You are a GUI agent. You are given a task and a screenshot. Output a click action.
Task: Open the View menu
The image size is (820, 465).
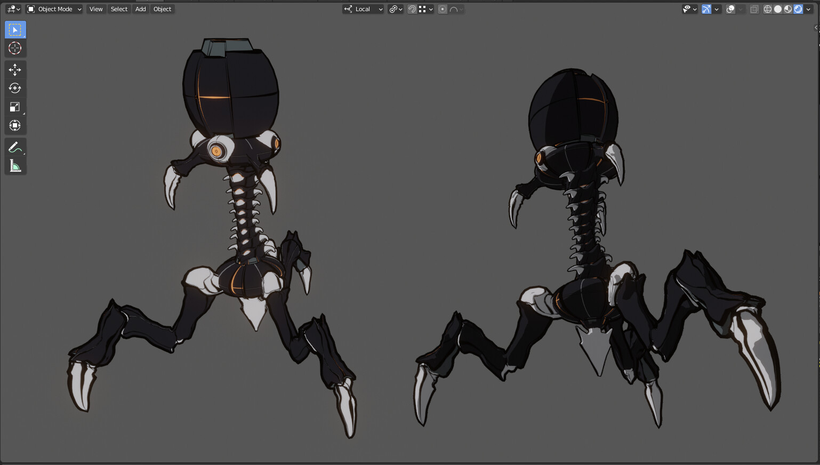pyautogui.click(x=95, y=9)
